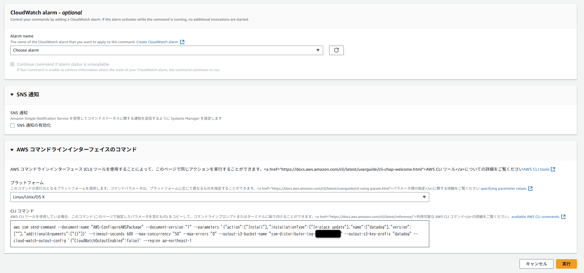Collapse the AWS コマンドラインインターフェイスのコマンド section
This screenshot has width=584, height=273.
click(x=12, y=150)
